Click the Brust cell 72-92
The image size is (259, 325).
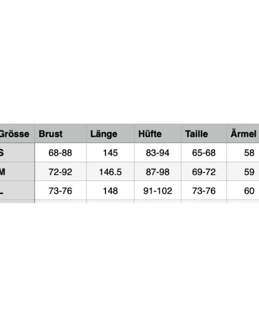point(60,172)
